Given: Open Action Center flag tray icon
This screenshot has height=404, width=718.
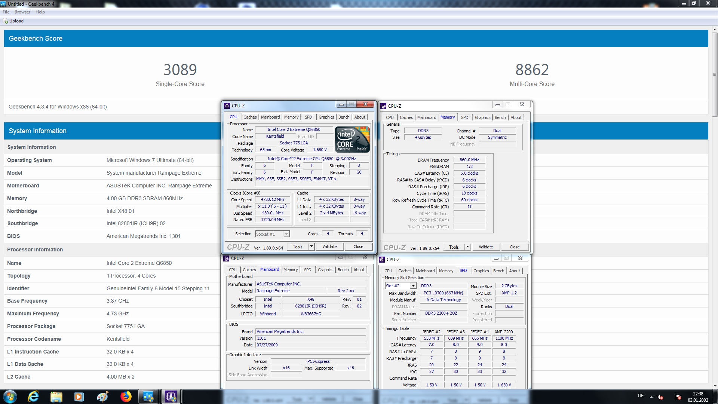Looking at the screenshot, I should [678, 397].
